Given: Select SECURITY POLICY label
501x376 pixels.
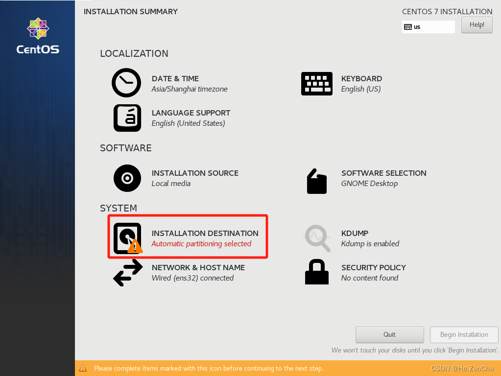Looking at the screenshot, I should click(374, 267).
